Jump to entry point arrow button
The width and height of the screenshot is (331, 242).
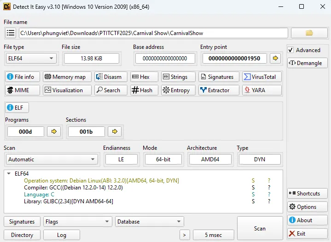tap(275, 59)
